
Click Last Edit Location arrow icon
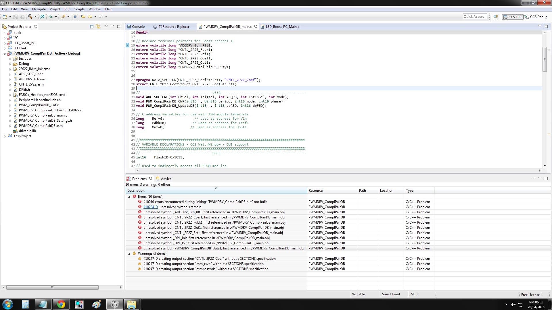(83, 17)
